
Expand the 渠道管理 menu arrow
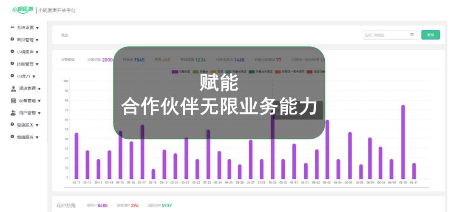pos(39,89)
